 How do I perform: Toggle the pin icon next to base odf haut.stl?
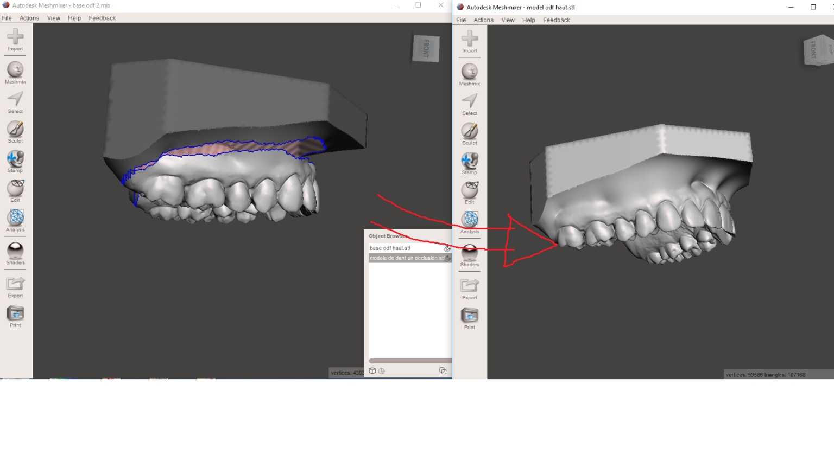click(x=447, y=249)
